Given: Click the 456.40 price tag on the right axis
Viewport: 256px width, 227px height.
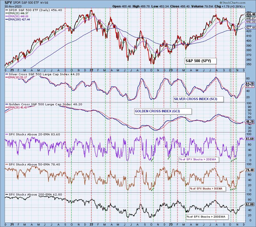Looking at the screenshot, I should click(x=251, y=14).
